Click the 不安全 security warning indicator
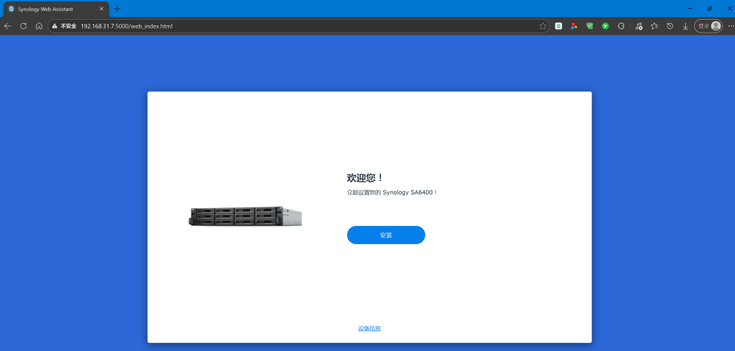 (x=64, y=27)
